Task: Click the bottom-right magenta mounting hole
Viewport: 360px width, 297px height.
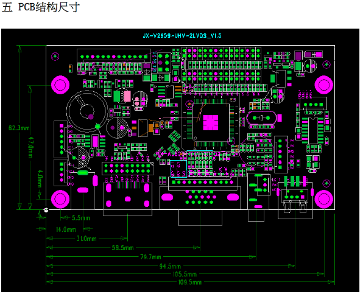Action: tap(323, 199)
